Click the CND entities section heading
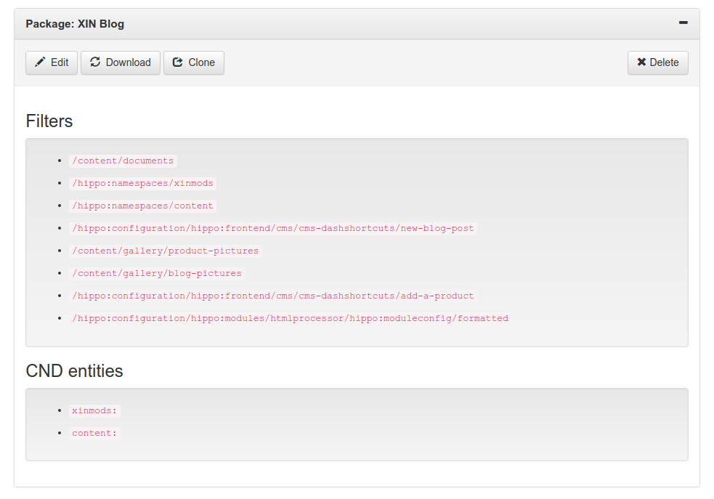714x499 pixels. pyautogui.click(x=74, y=371)
